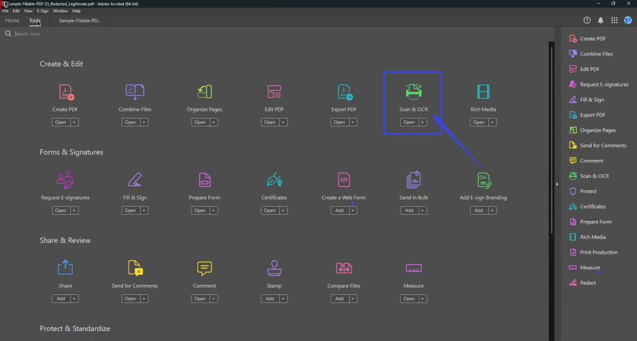The width and height of the screenshot is (637, 341).
Task: Expand the Prepare Form dropdown arrow
Action: pos(214,210)
